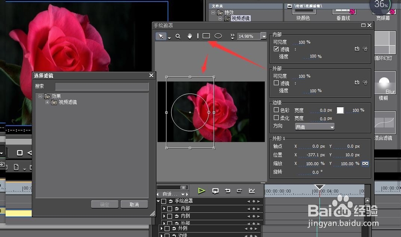
Task: Reset the 手绘遮罩 row with its return arrow
Action: point(170,201)
